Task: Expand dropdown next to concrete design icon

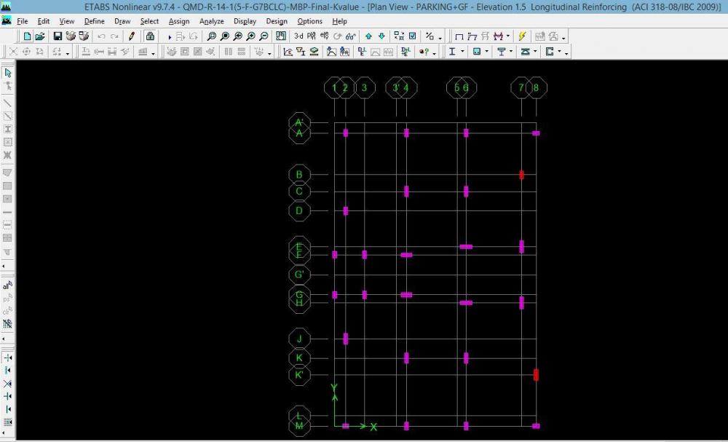Action: tap(486, 52)
